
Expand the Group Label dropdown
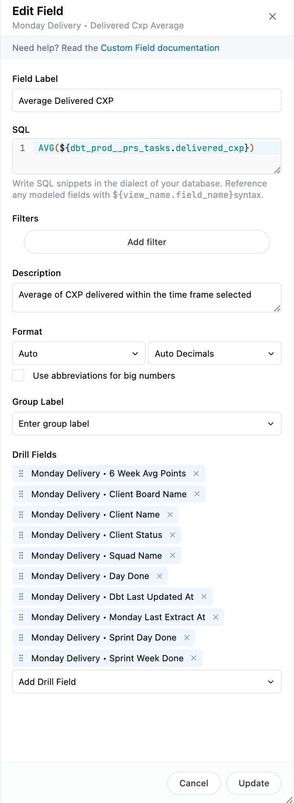tap(147, 424)
